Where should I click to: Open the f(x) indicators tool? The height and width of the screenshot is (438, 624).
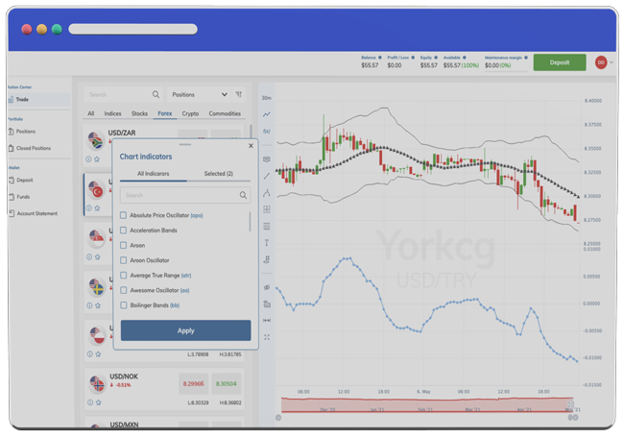click(267, 131)
